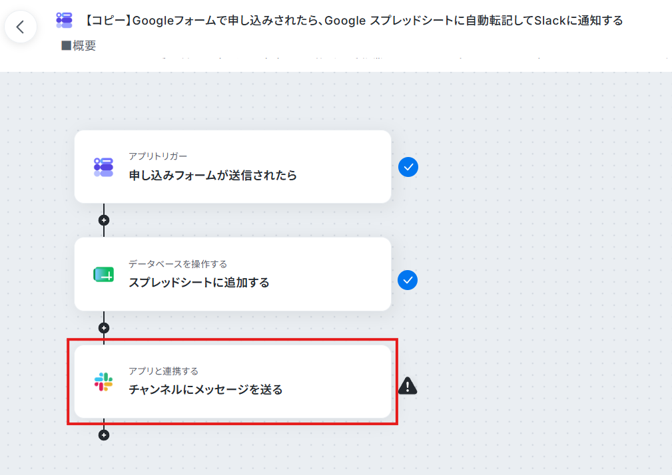
Task: Click the green spreadsheet icon in the database card
Action: 104,274
